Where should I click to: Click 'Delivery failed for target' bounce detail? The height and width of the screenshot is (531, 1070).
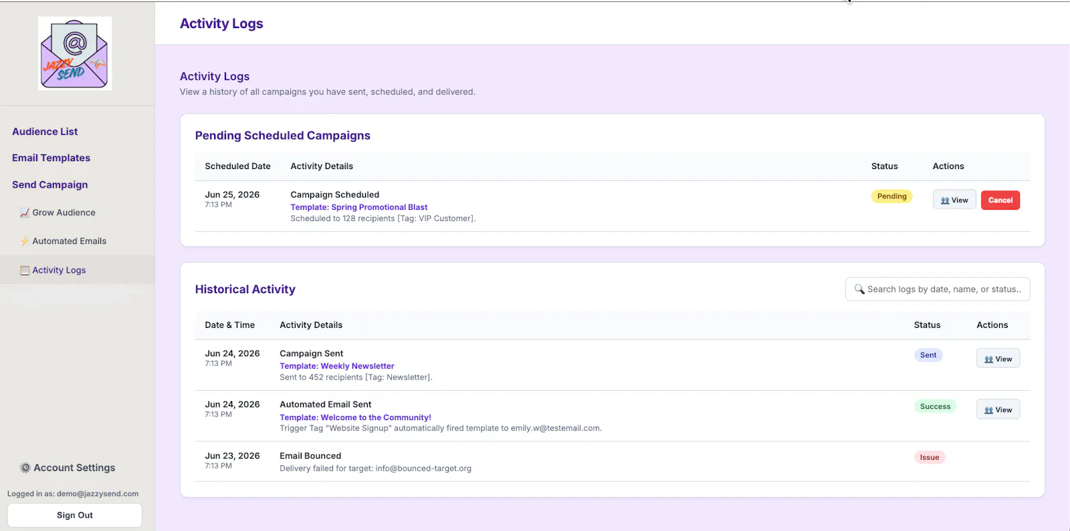[x=375, y=468]
